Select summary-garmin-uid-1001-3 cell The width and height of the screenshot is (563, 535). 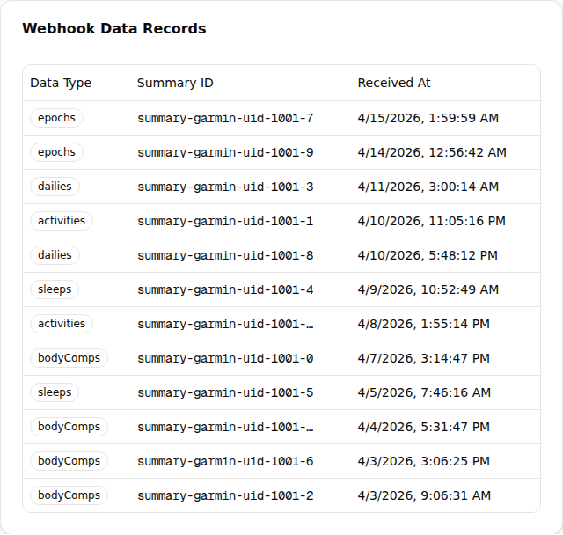225,187
